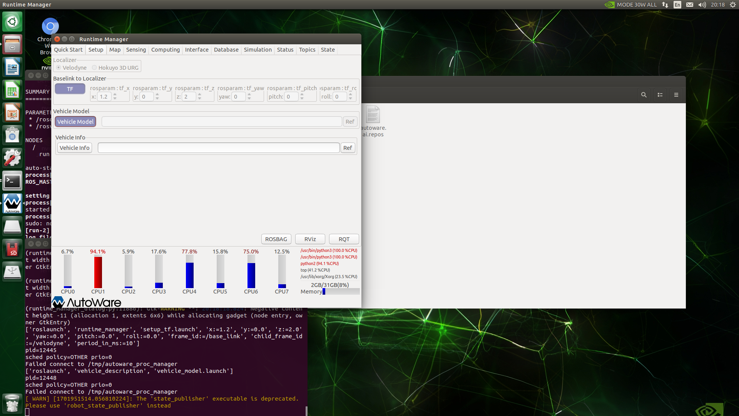Launch LibreOffice Impress from dock
The width and height of the screenshot is (739, 416).
[x=12, y=113]
